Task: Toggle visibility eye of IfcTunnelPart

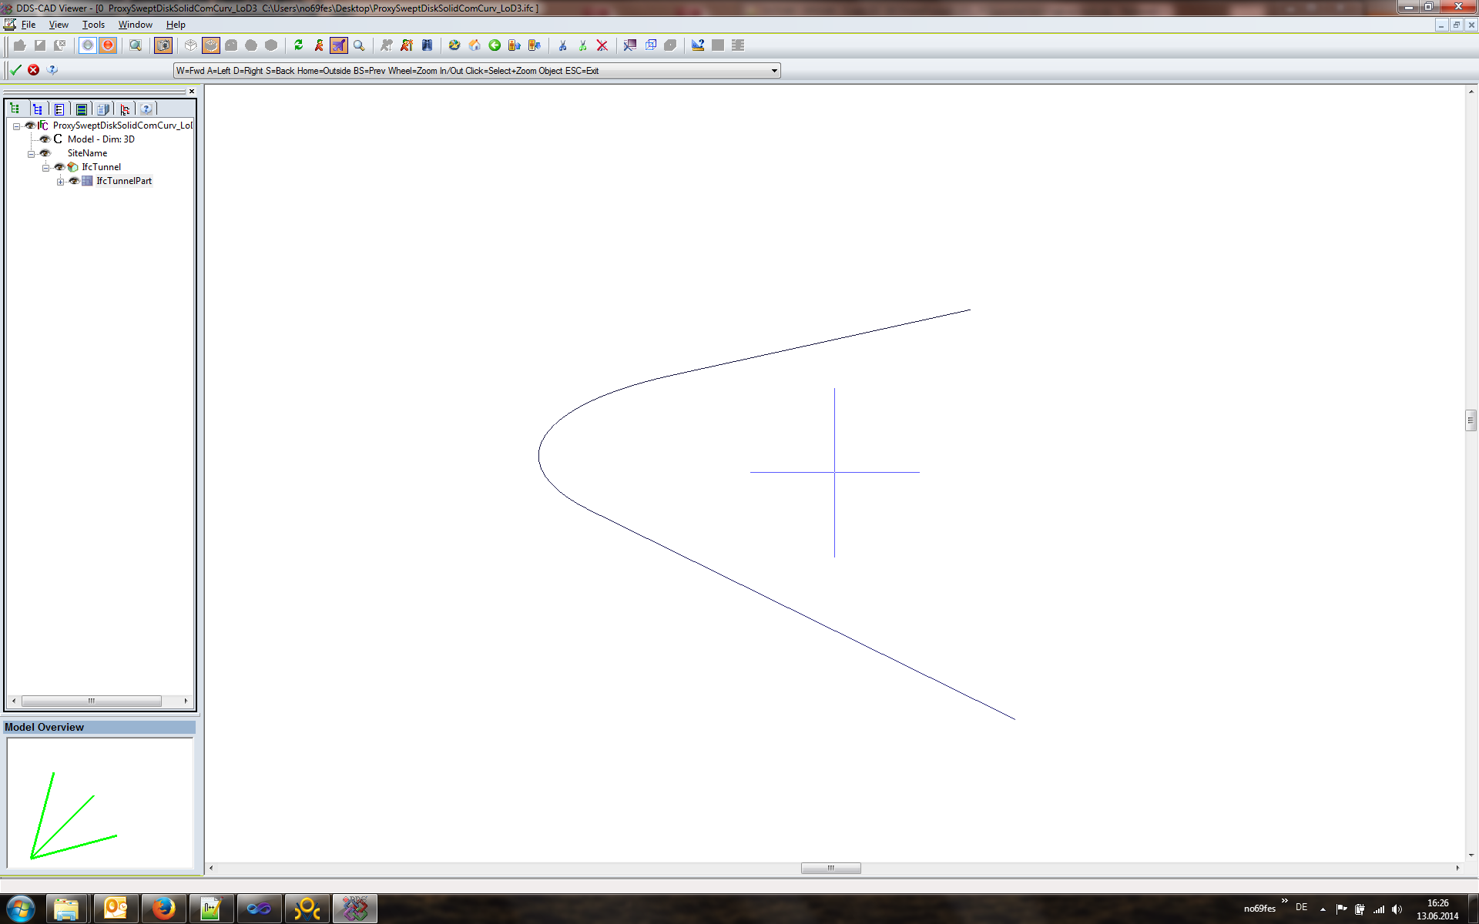Action: pos(74,181)
